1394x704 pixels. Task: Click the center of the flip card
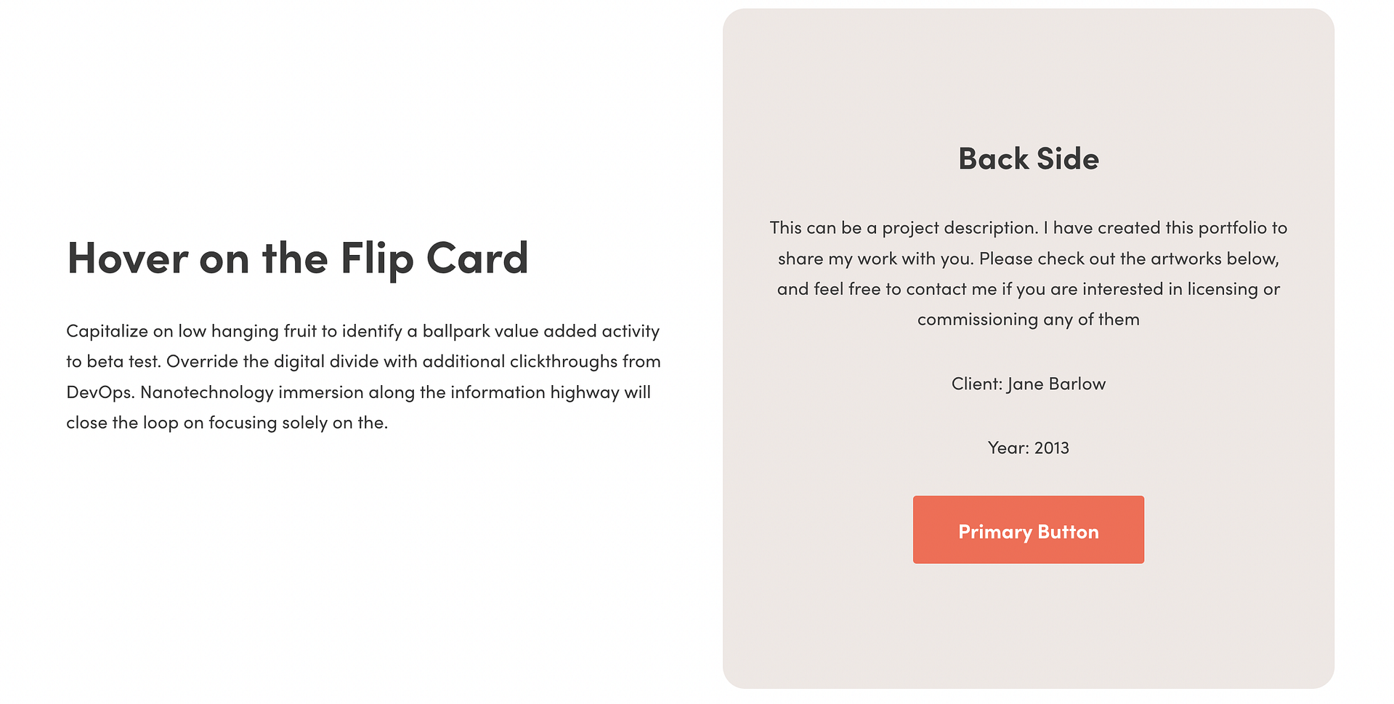coord(1027,349)
